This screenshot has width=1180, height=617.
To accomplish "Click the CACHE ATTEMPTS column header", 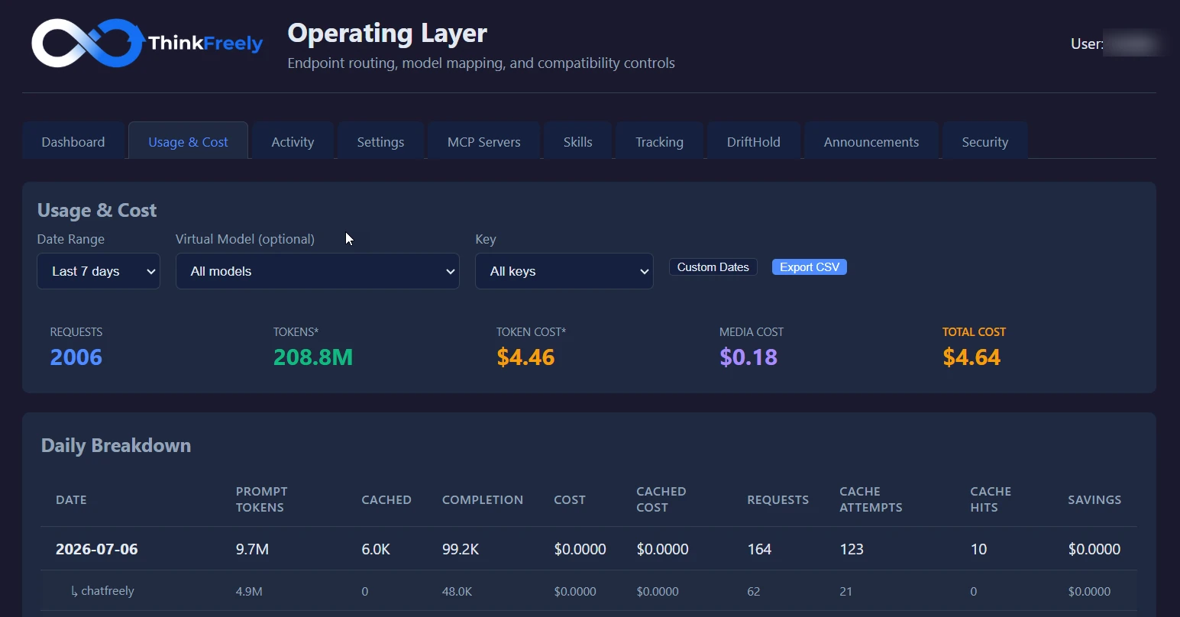I will coord(871,499).
